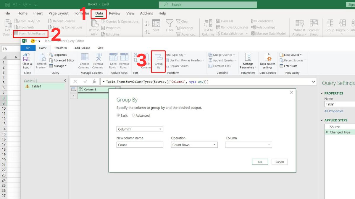Click the New column name field
Viewport: 355px width, 199px height.
coord(140,145)
